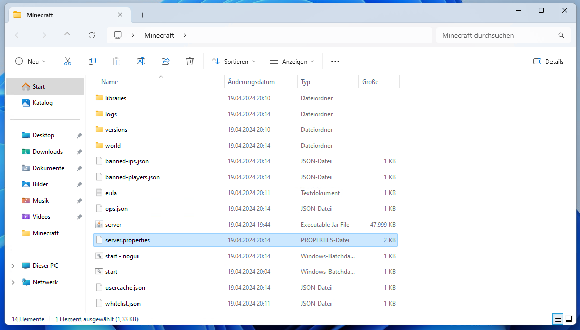The image size is (580, 330).
Task: Toggle the Details pane button
Action: (548, 62)
